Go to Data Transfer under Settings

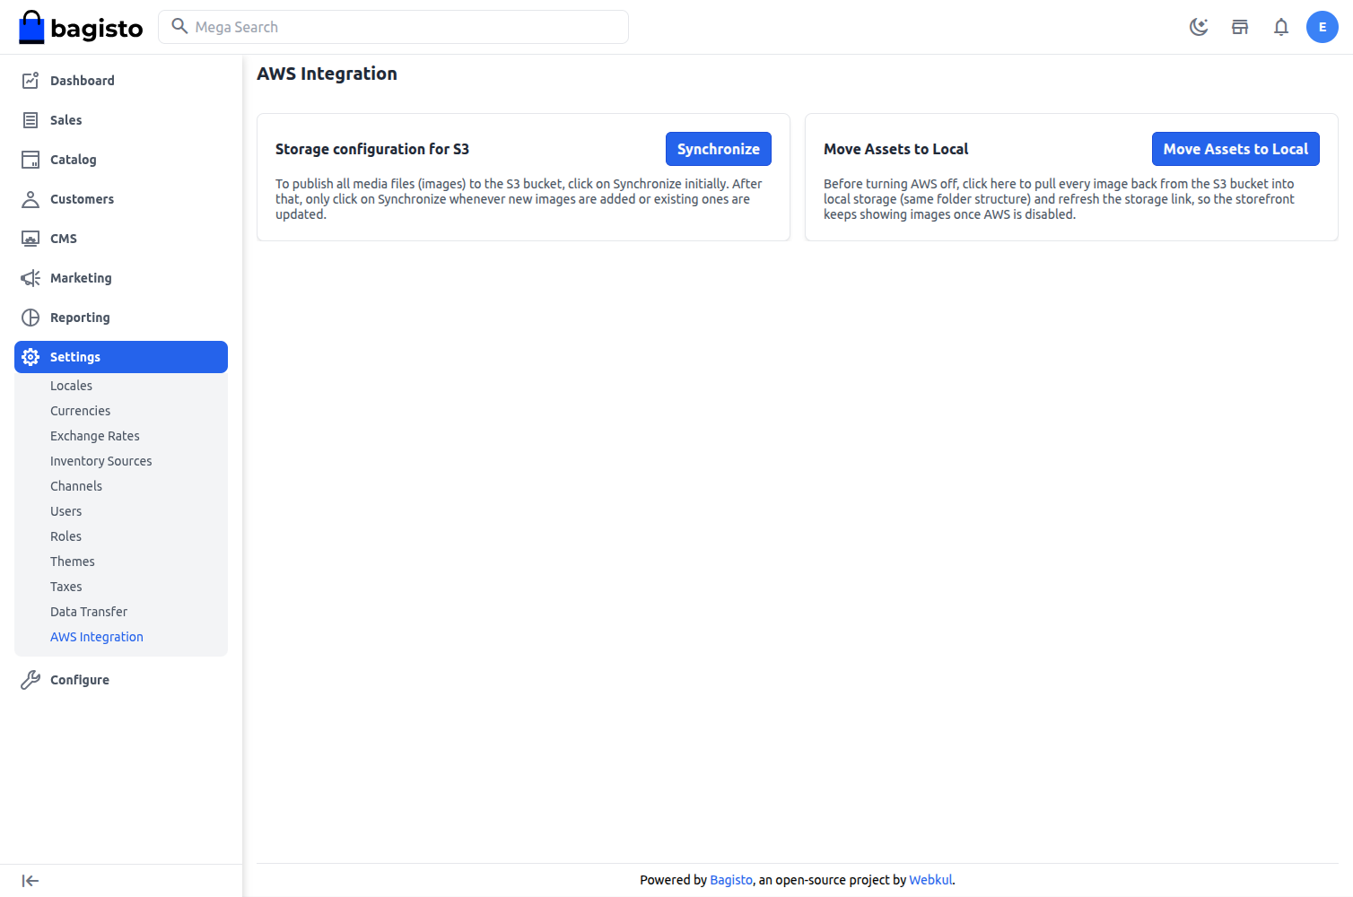click(x=89, y=612)
